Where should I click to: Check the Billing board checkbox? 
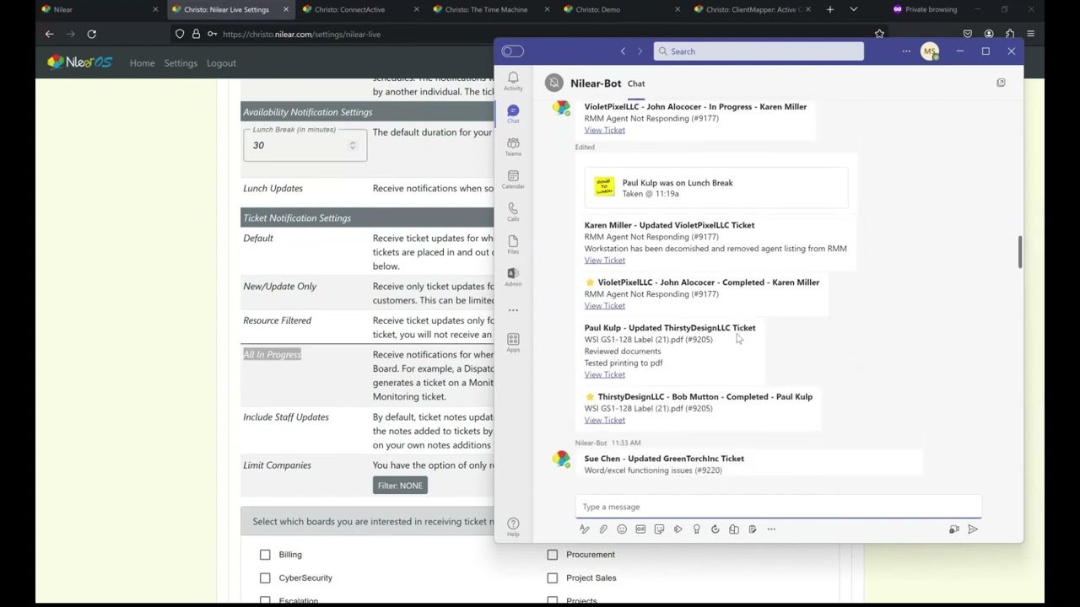pos(265,555)
